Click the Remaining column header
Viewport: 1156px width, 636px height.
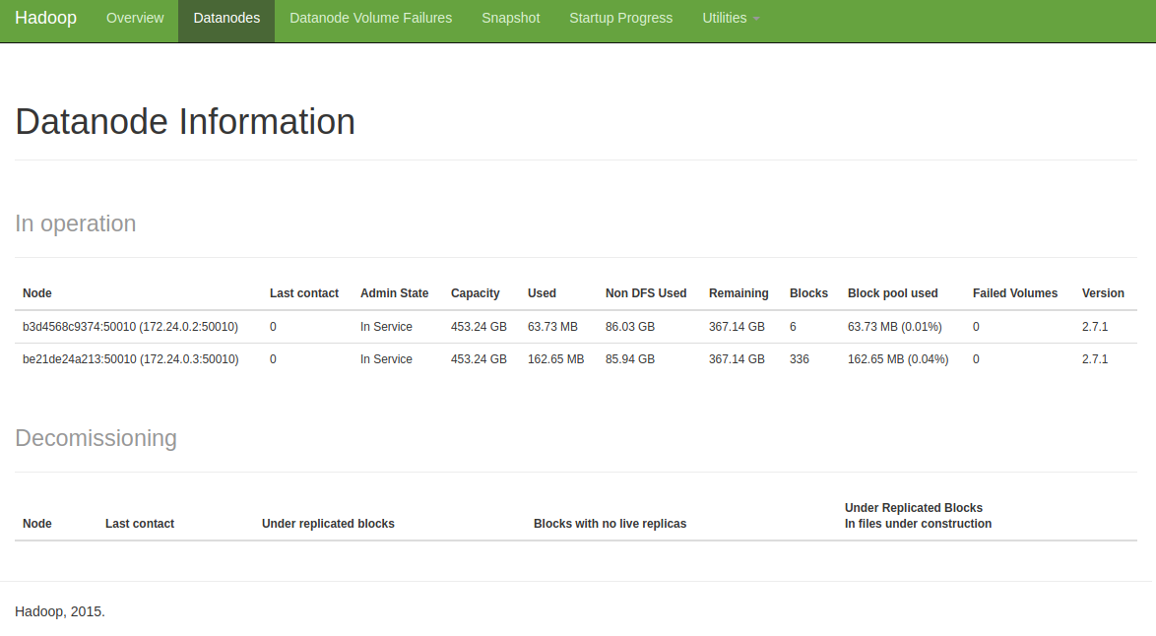[x=739, y=293]
